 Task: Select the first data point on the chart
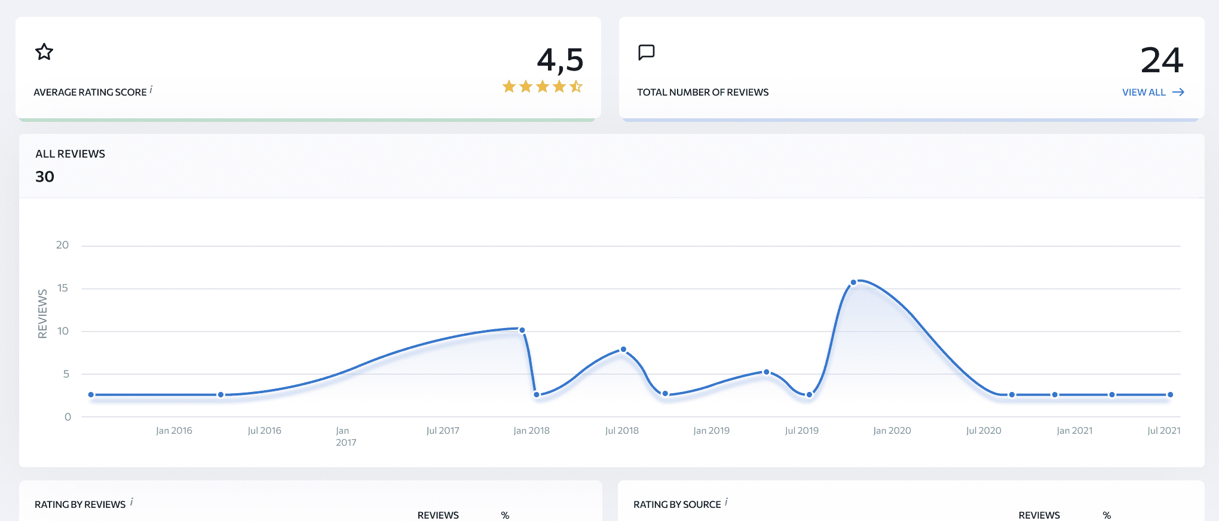point(91,395)
